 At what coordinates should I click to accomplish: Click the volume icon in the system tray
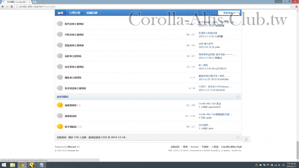coord(279,165)
